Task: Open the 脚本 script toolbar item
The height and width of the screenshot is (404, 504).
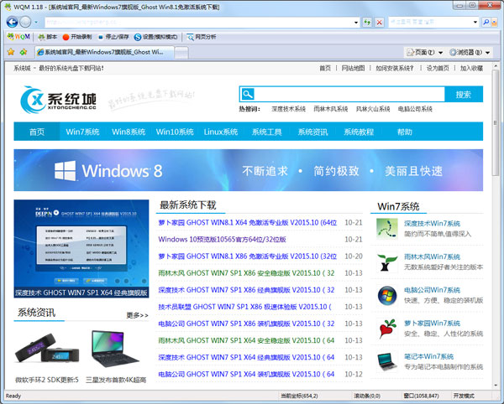Action: pos(48,37)
